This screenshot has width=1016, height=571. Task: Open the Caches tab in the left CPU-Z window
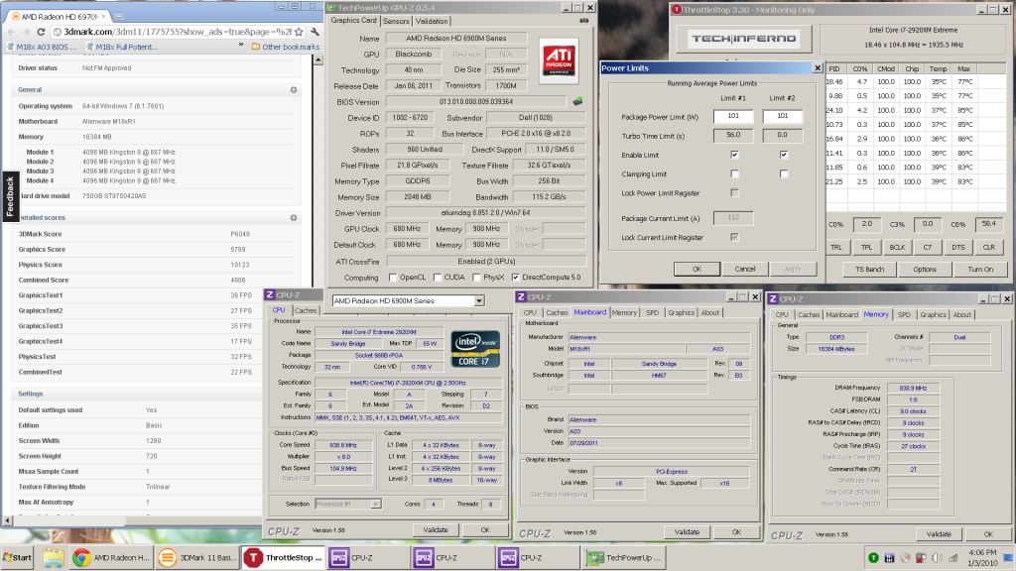coord(306,310)
